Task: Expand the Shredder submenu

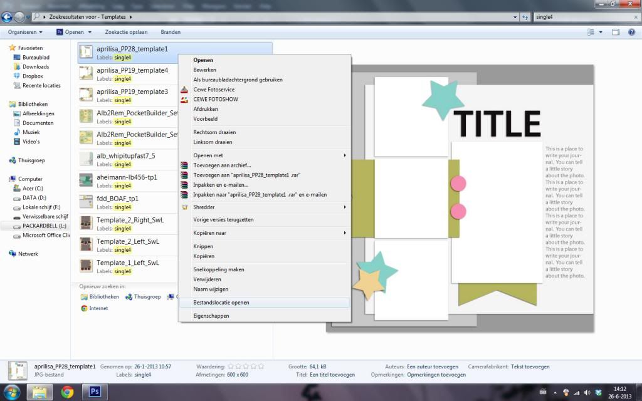Action: click(265, 207)
